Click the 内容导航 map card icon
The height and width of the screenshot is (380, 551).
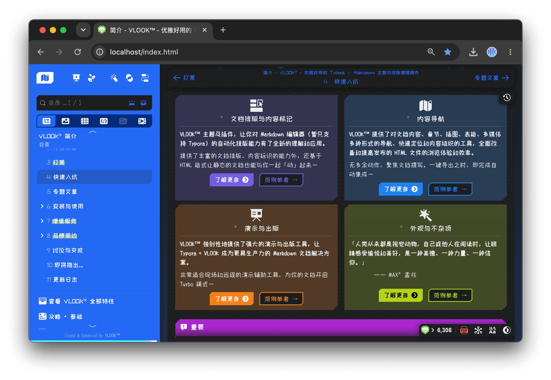coord(426,105)
